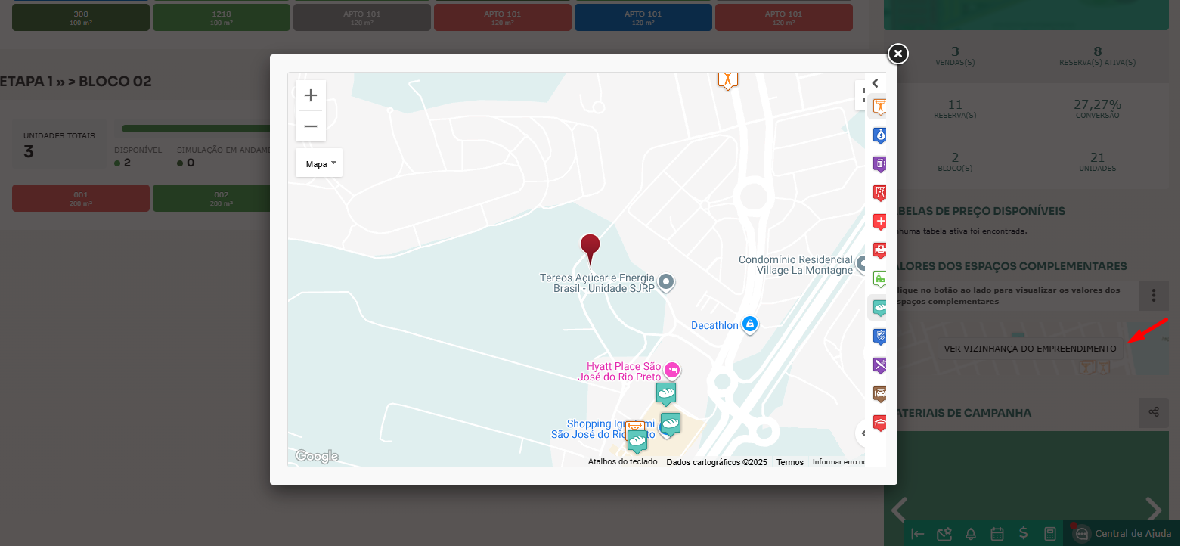Image resolution: width=1181 pixels, height=546 pixels.
Task: Share campaign materials via share icon
Action: (x=1153, y=412)
